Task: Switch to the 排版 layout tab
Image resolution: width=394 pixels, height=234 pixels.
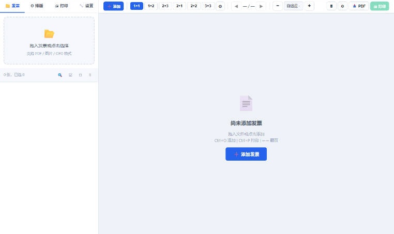Action: (37, 6)
